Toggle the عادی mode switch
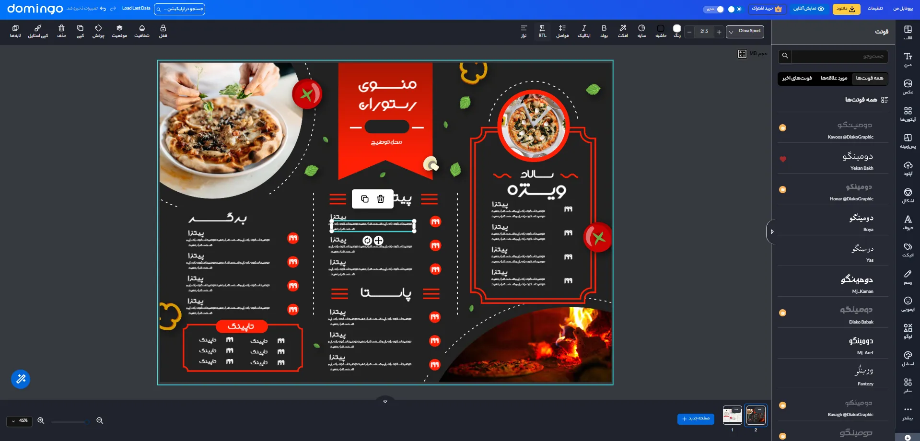The image size is (920, 441). (713, 9)
